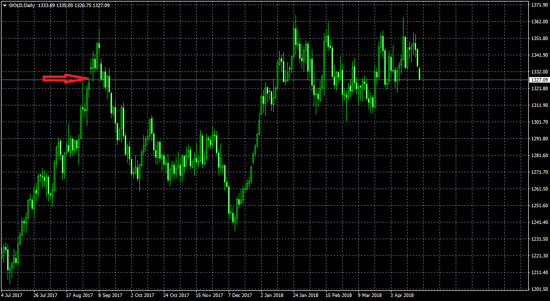Image resolution: width=550 pixels, height=301 pixels.
Task: Click the 1271.70 price axis label
Action: point(539,172)
